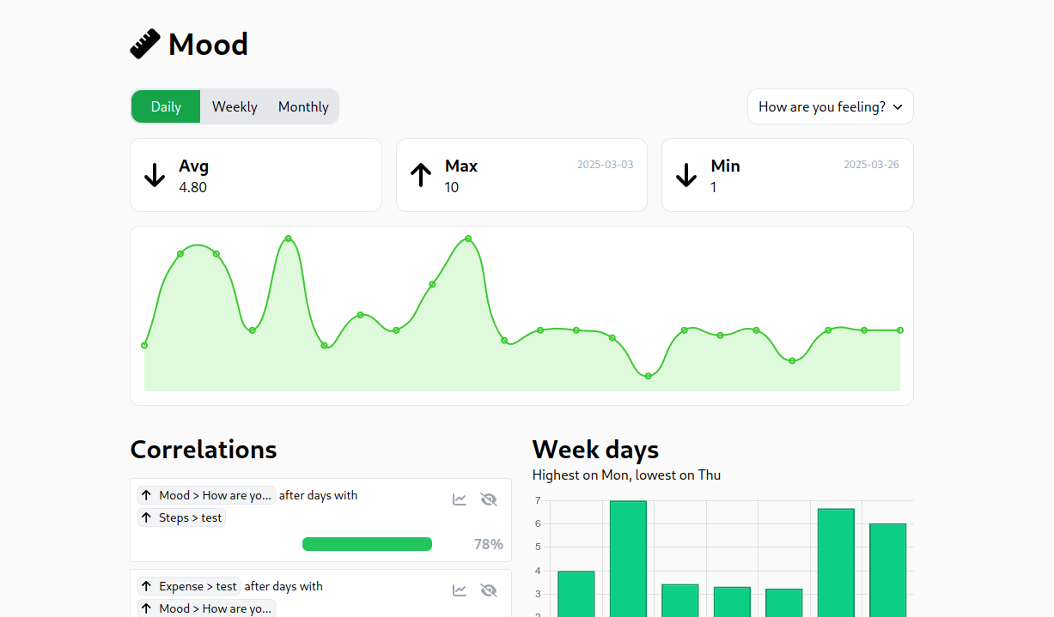Viewport: 1054px width, 617px height.
Task: Click the tallest bar in the Week days chart
Action: coord(628,559)
